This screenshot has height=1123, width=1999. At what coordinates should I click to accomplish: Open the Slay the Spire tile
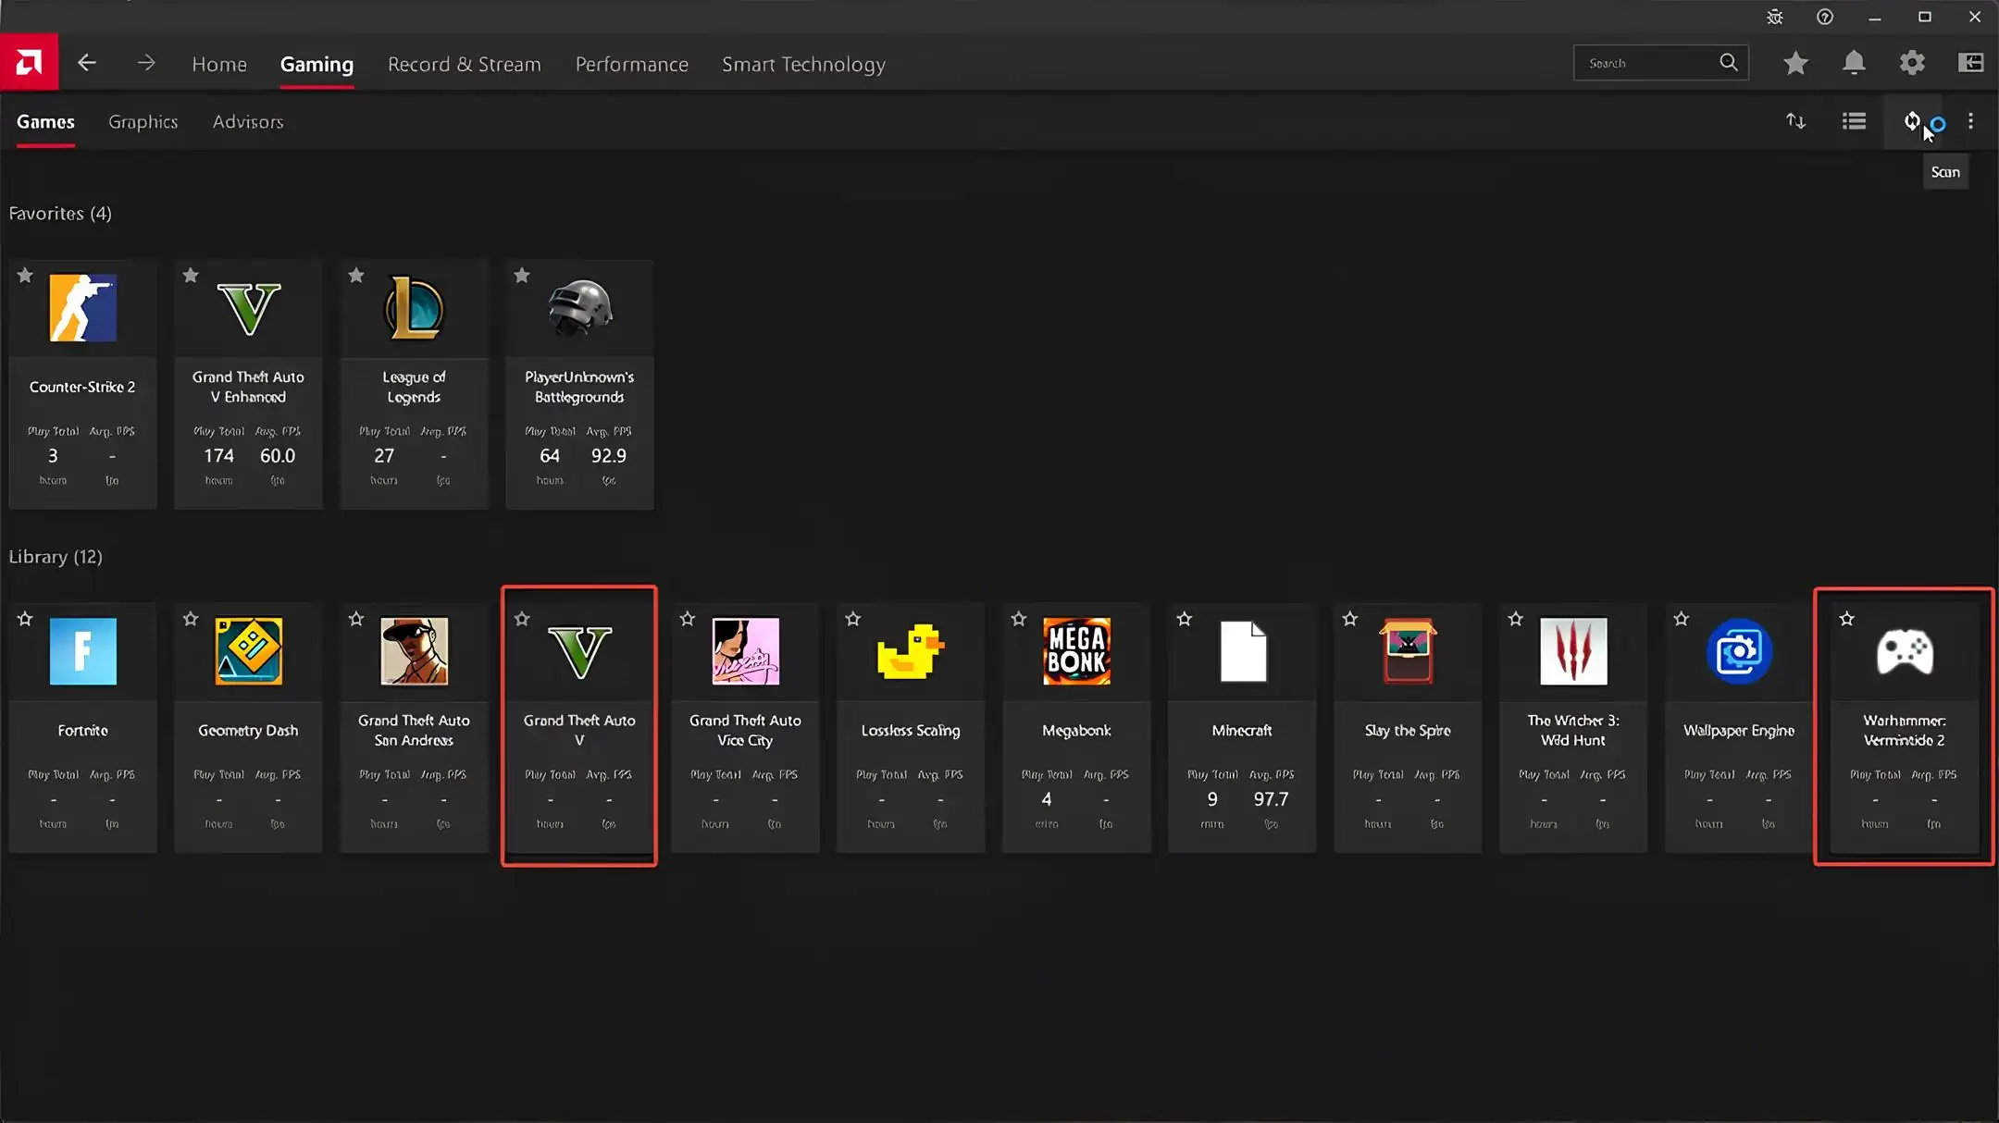[x=1408, y=728]
